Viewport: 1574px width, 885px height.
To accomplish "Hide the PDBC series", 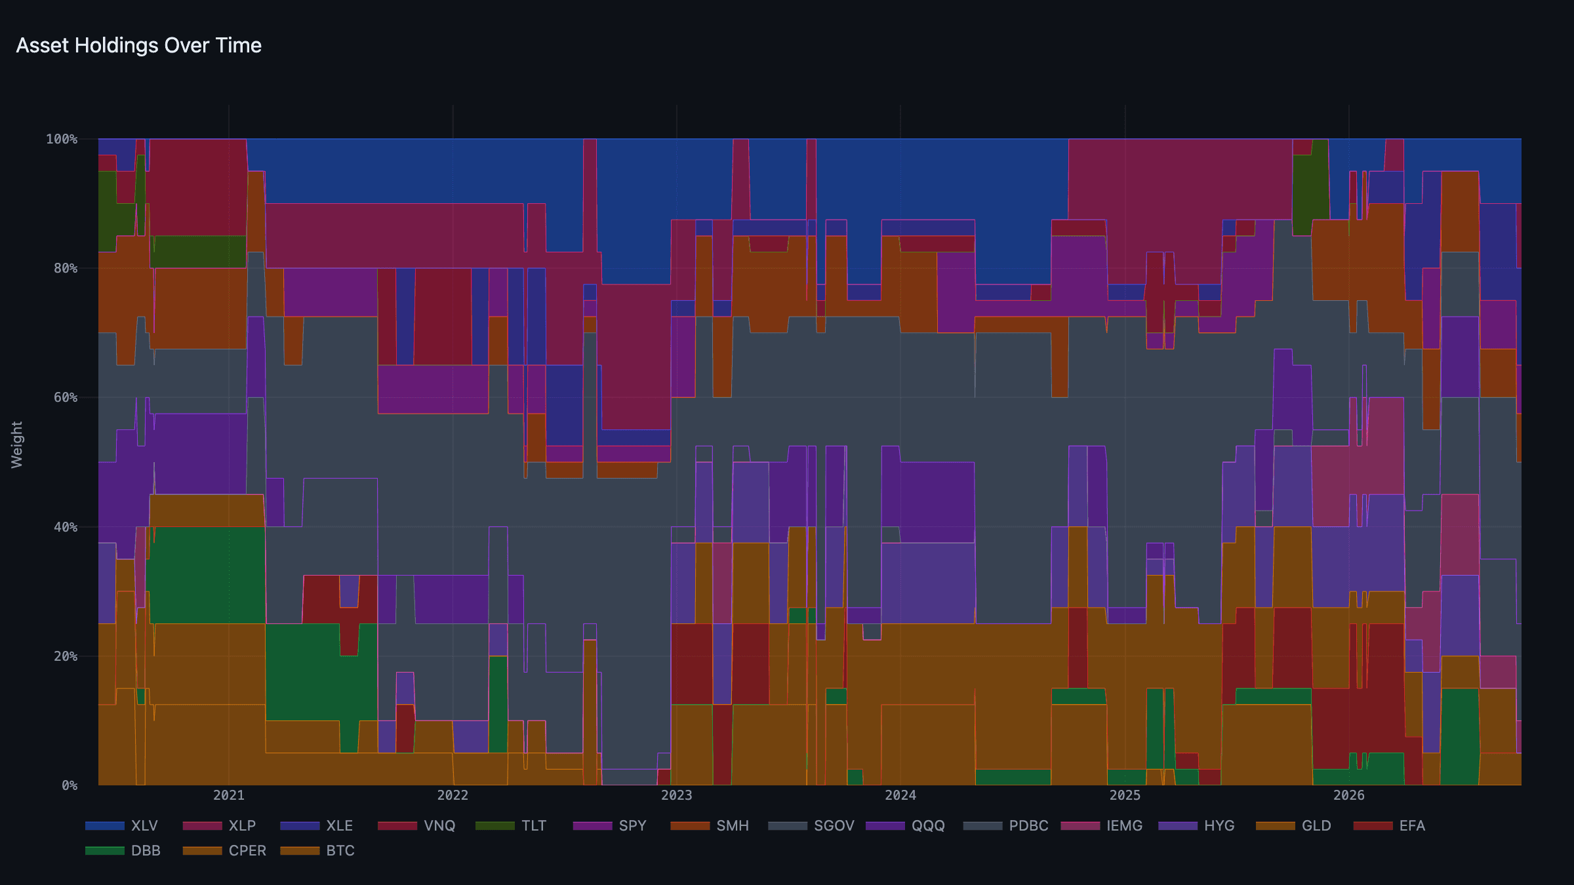I will tap(1006, 826).
